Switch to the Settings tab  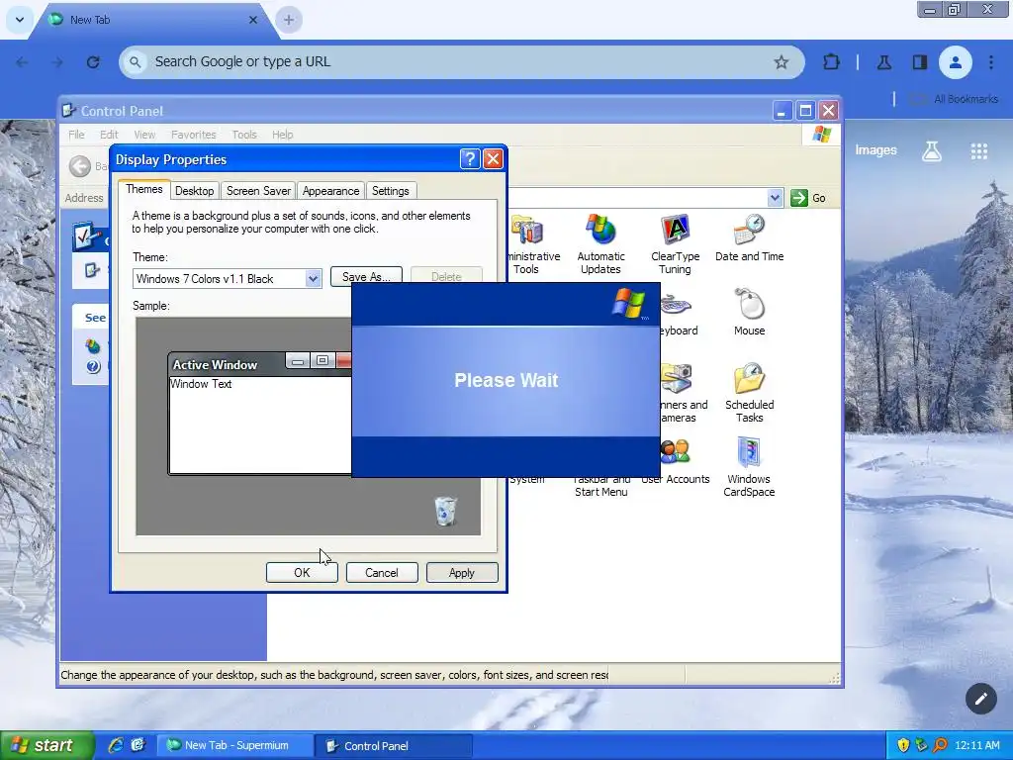click(390, 191)
